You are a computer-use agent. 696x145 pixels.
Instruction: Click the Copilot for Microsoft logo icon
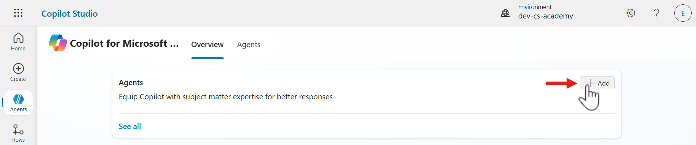[x=58, y=43]
